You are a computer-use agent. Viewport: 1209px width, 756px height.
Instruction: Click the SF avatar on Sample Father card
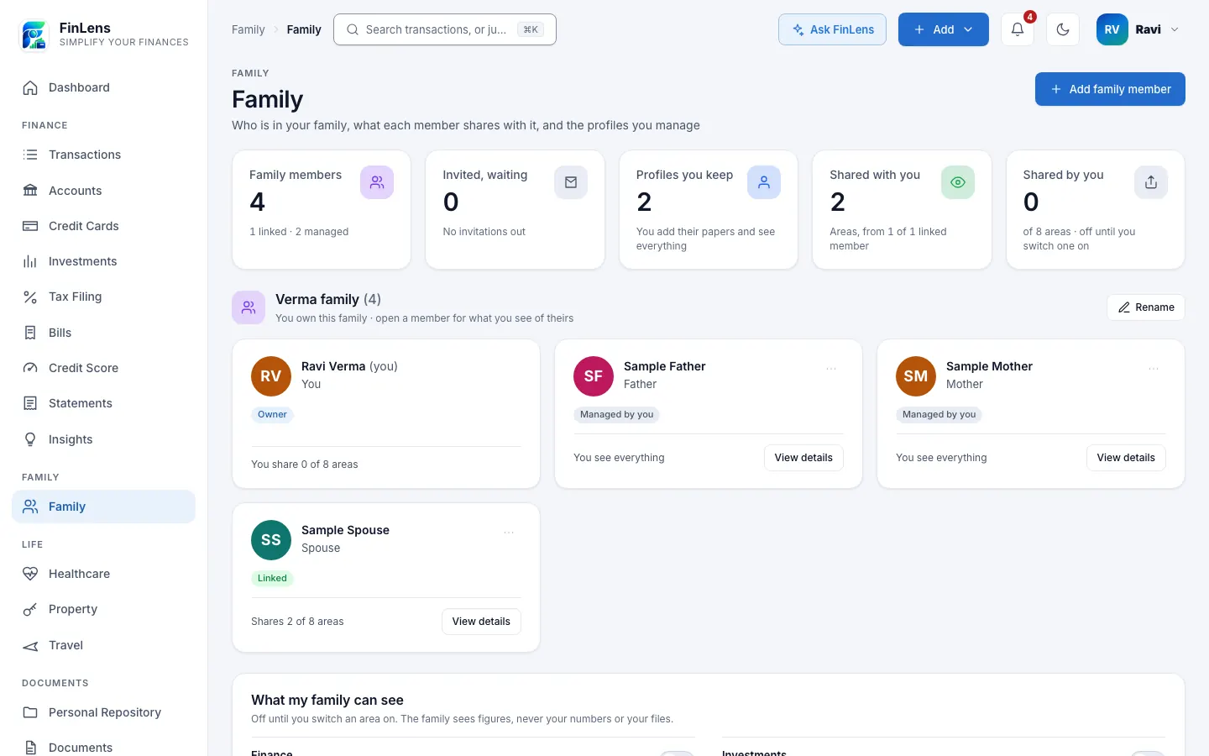click(594, 376)
